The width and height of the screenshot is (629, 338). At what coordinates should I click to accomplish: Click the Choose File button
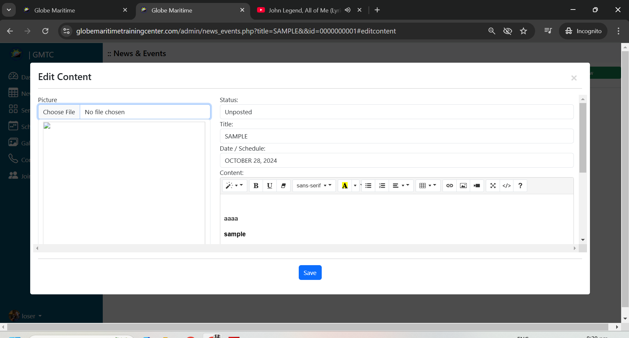click(59, 112)
